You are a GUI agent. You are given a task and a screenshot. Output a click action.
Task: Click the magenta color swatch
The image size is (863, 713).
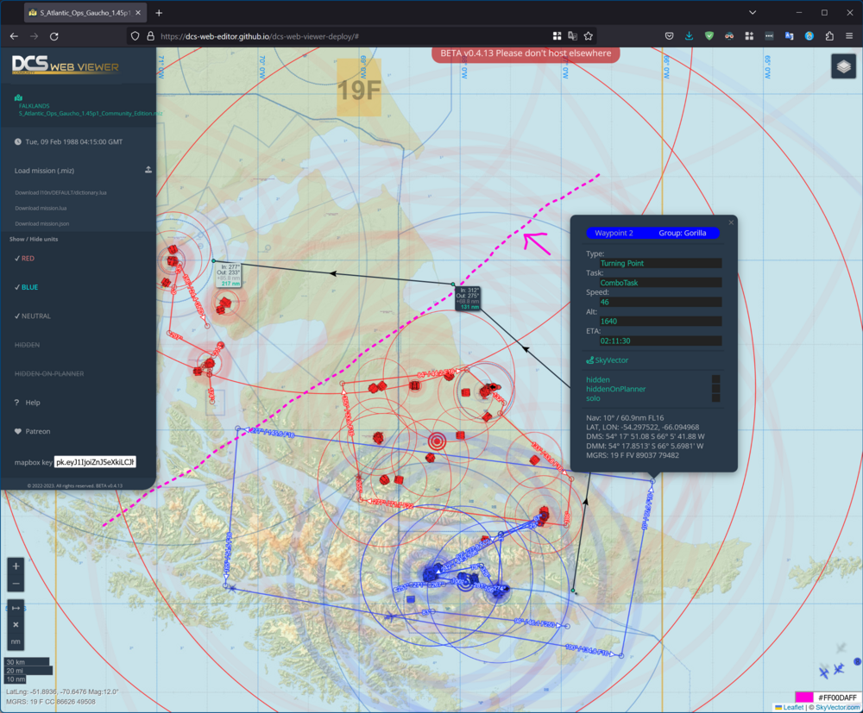point(803,697)
